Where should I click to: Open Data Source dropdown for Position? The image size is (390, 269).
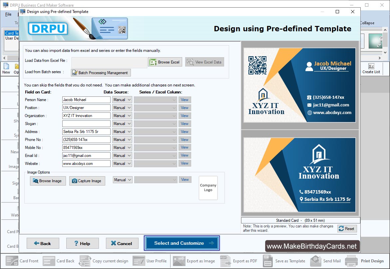tap(122, 108)
